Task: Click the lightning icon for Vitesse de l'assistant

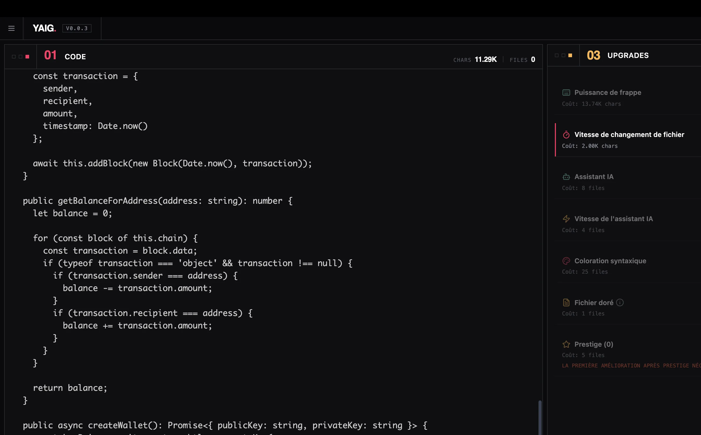Action: tap(566, 219)
